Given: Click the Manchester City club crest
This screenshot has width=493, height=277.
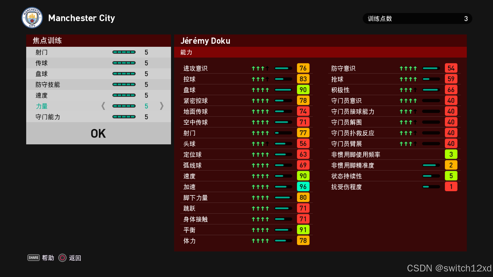Looking at the screenshot, I should click(32, 18).
